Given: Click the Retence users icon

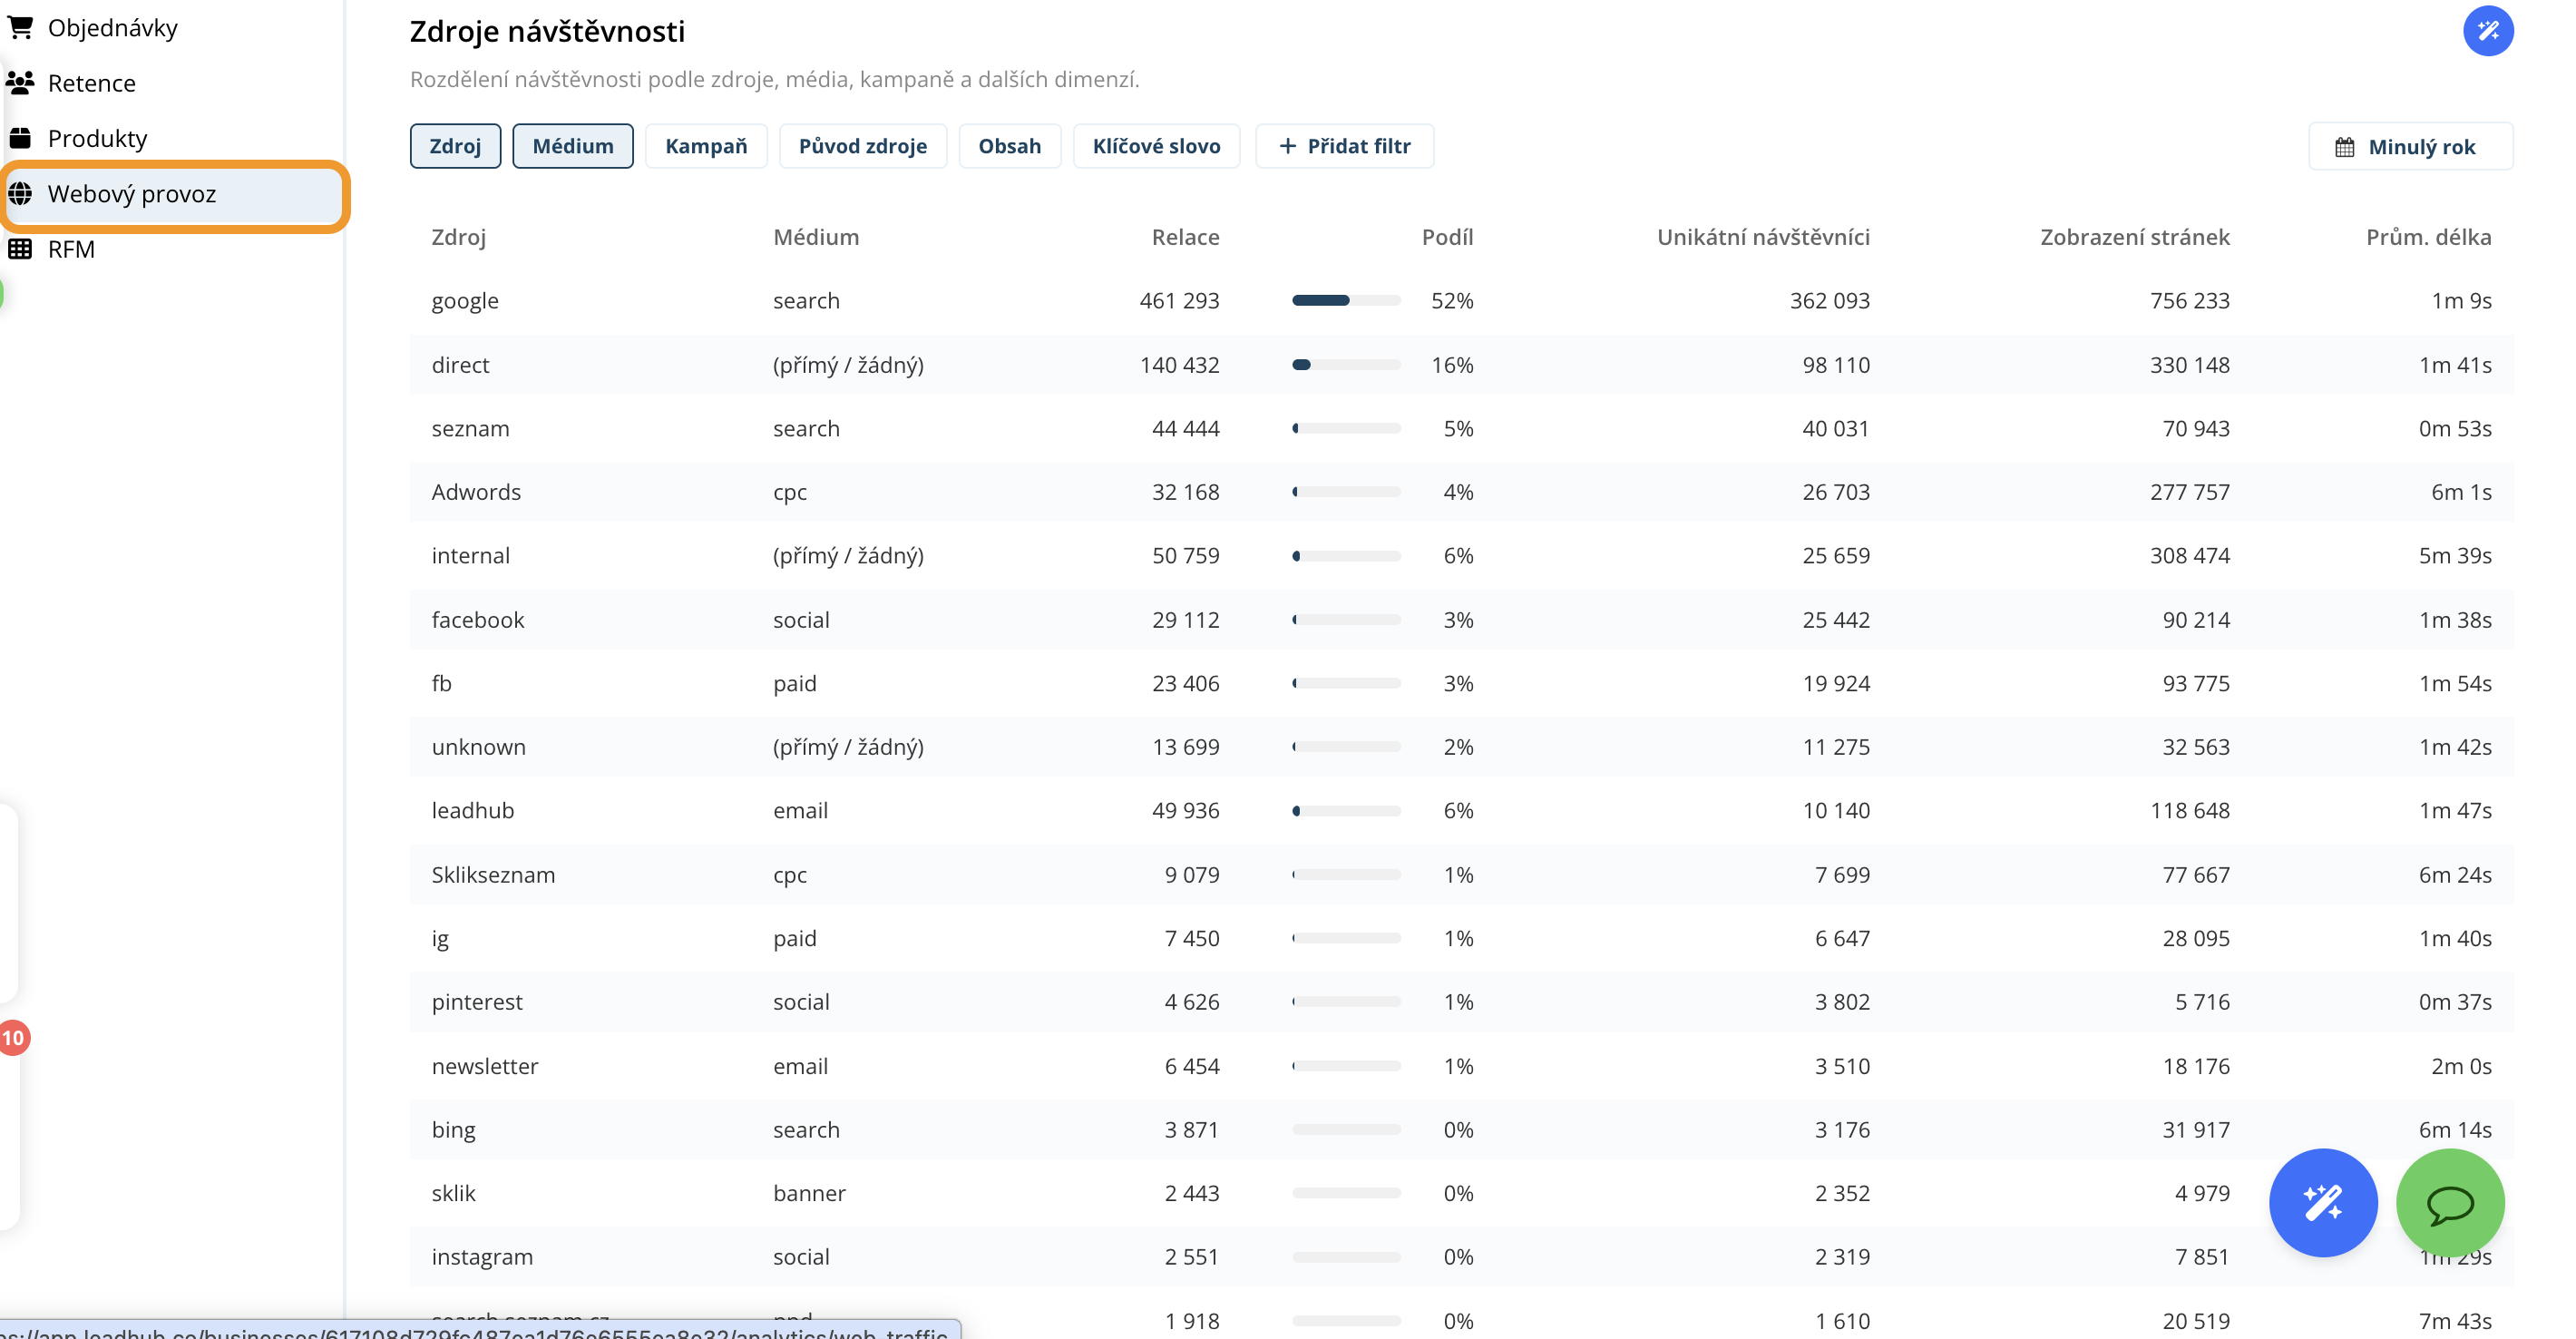Looking at the screenshot, I should pyautogui.click(x=20, y=82).
